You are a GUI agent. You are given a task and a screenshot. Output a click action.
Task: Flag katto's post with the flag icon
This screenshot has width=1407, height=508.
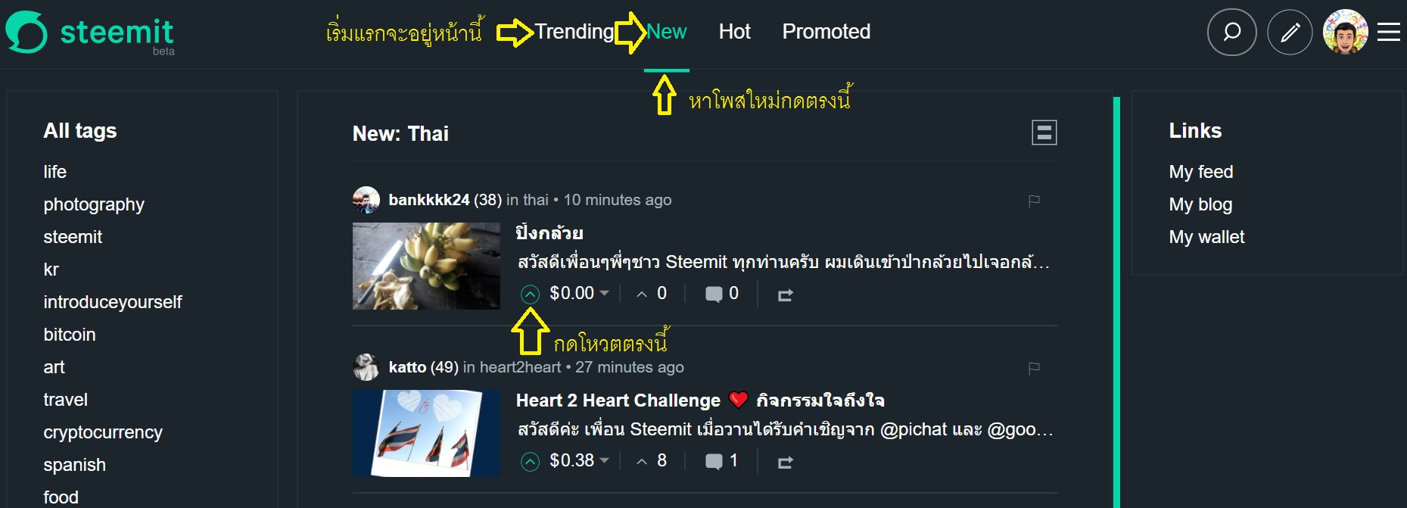1032,369
